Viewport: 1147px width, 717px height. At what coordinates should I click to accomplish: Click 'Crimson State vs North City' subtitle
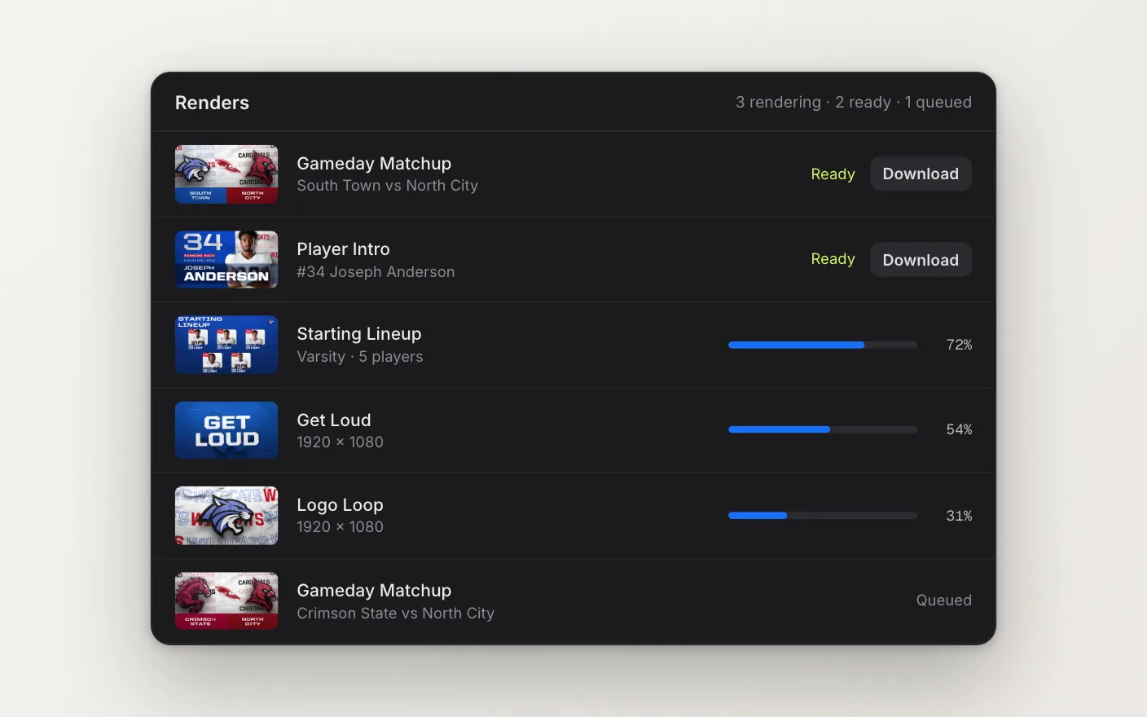(396, 614)
